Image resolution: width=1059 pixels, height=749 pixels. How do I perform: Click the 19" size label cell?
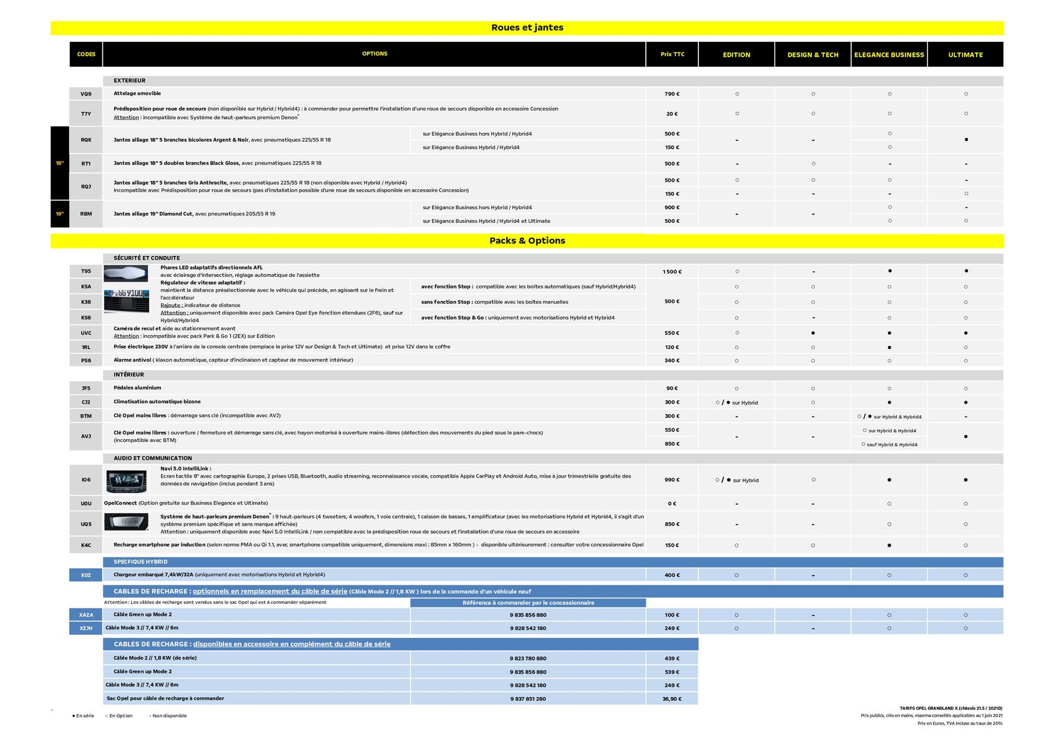point(60,214)
